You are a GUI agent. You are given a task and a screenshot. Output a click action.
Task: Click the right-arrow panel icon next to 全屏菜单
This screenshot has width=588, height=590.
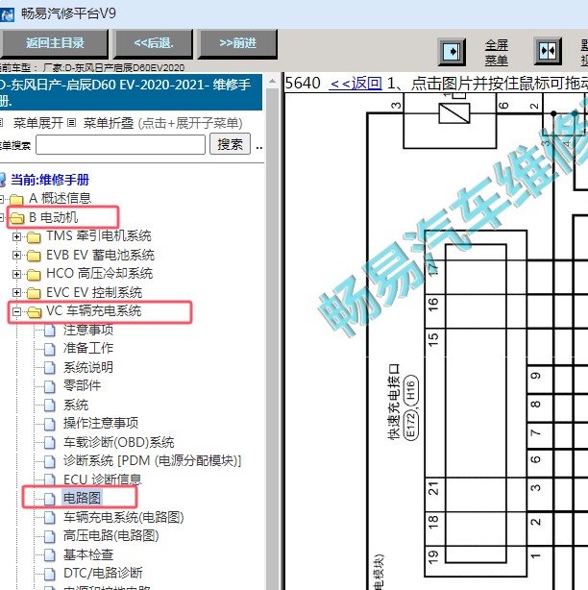click(452, 51)
